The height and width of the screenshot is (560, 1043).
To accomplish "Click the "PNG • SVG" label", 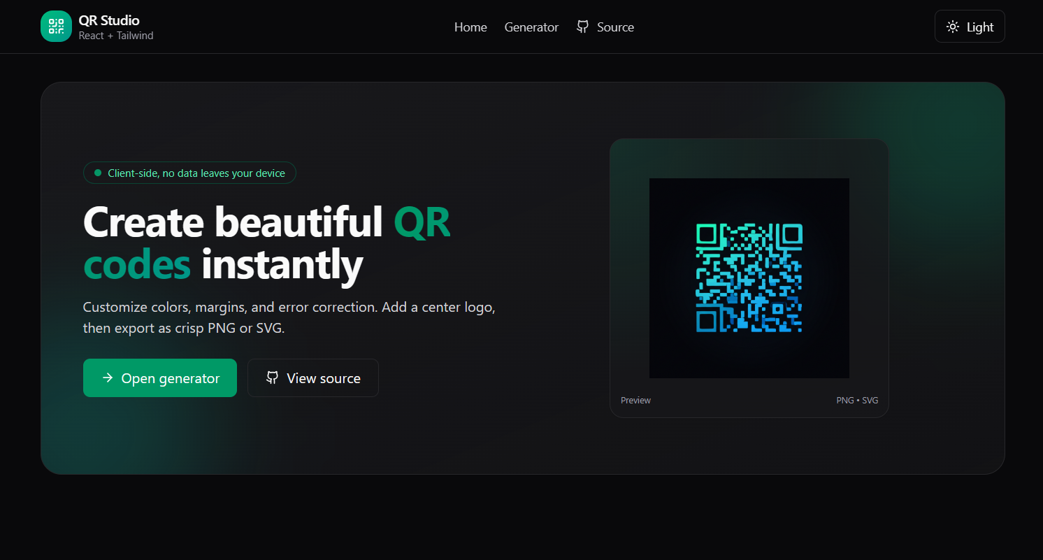I will tap(857, 400).
